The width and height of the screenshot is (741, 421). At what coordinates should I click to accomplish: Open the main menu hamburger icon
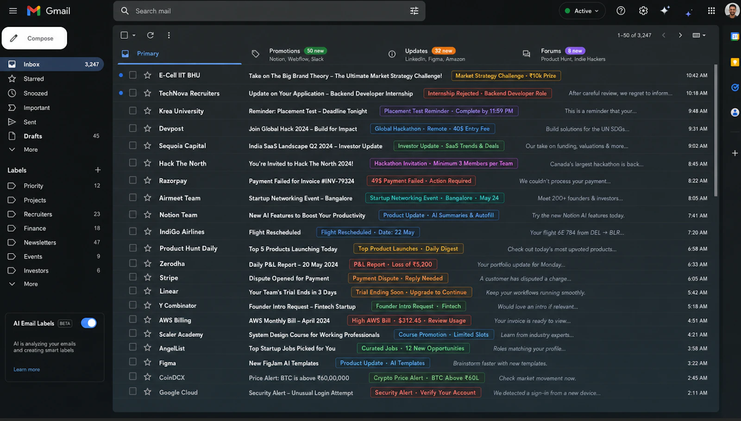13,11
